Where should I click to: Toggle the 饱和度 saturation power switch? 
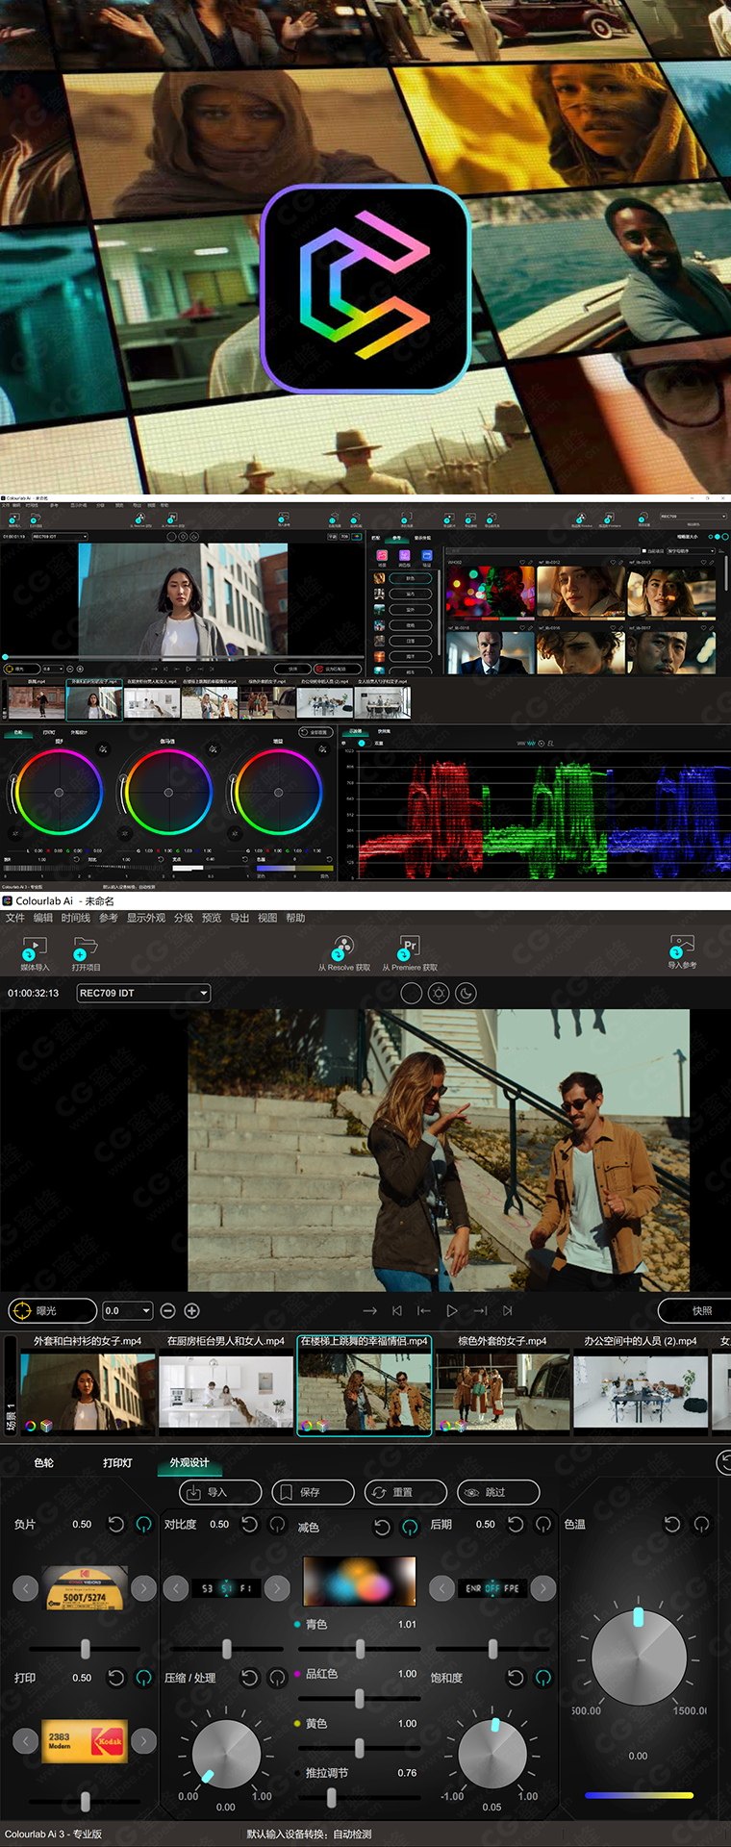[x=542, y=1678]
